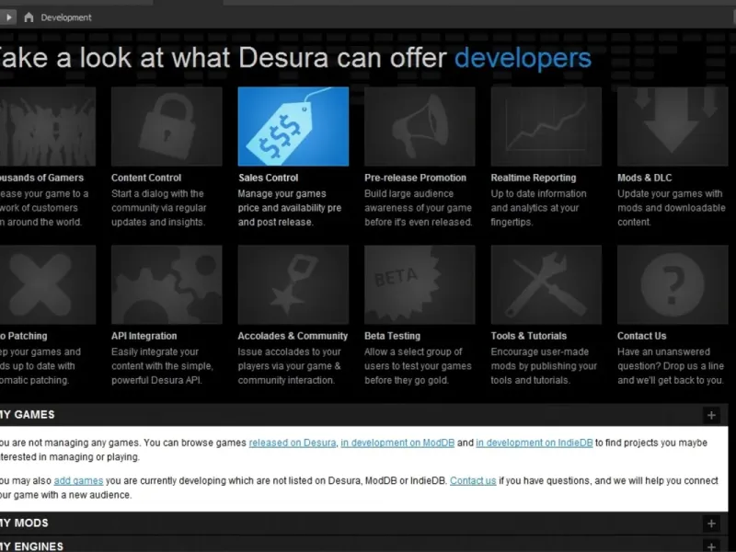The image size is (736, 552).
Task: Click 'Manage your games price and availability' description
Action: (x=290, y=208)
